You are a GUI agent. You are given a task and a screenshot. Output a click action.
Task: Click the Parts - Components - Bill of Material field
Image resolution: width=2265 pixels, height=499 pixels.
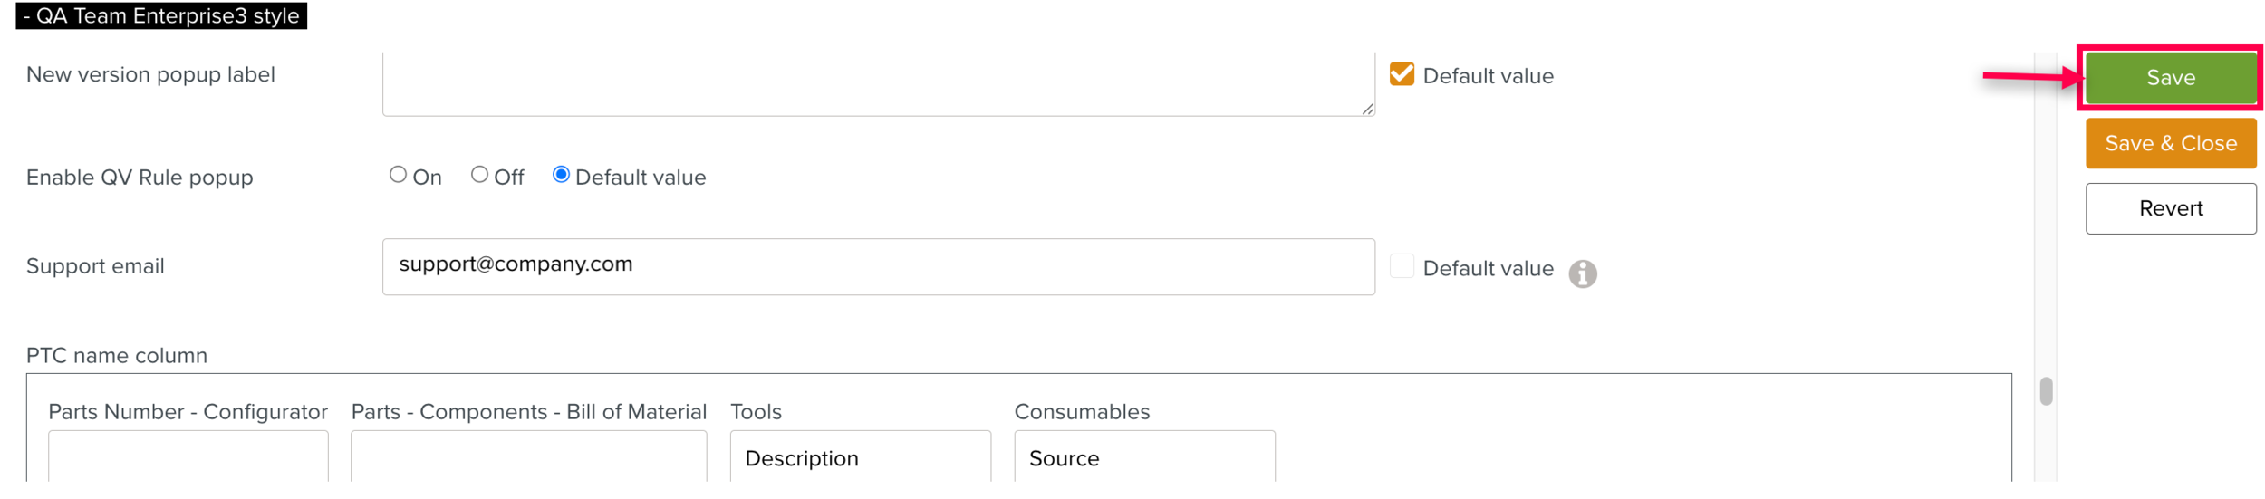528,457
